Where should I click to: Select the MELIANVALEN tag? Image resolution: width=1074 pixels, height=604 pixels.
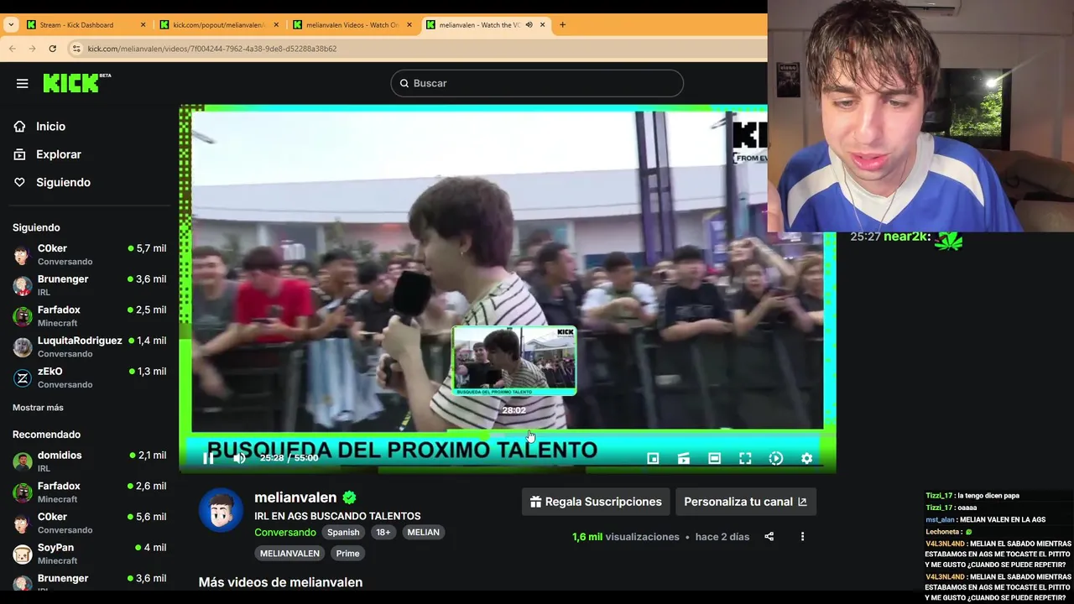(x=289, y=554)
